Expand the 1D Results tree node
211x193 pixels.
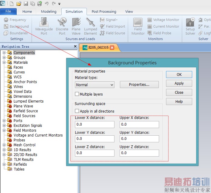[x=4, y=150]
